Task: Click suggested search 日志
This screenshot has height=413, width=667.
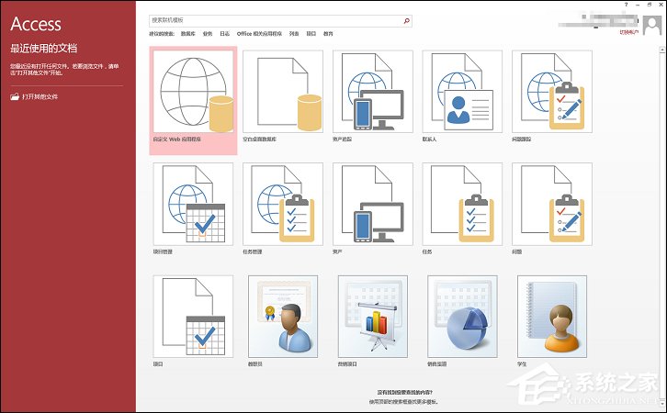Action: coord(224,34)
